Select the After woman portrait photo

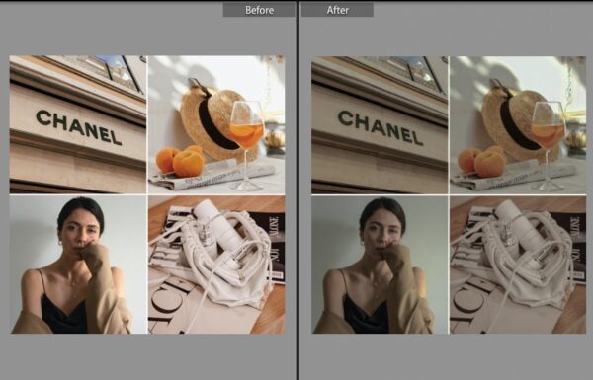(x=380, y=265)
